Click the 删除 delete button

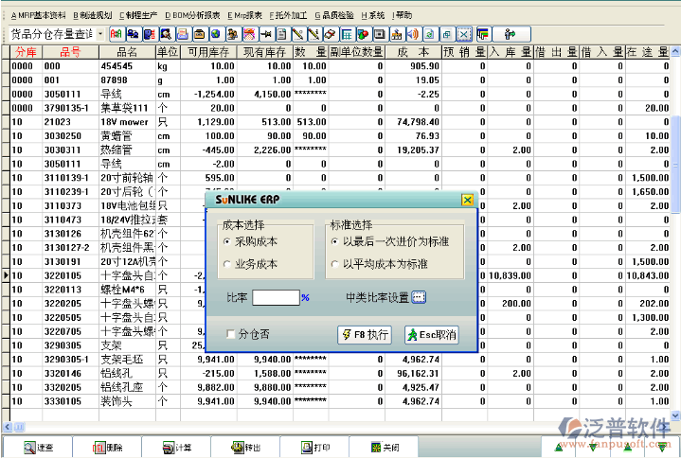pyautogui.click(x=108, y=448)
